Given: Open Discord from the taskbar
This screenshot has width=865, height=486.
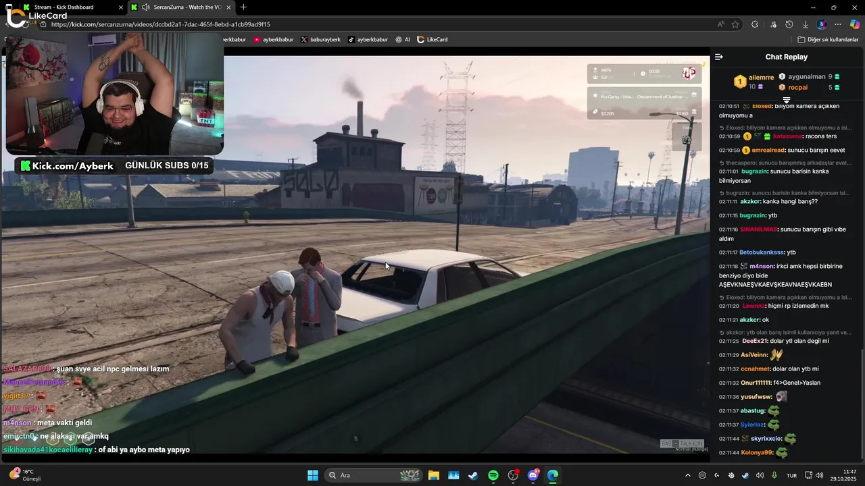Looking at the screenshot, I should pos(533,475).
